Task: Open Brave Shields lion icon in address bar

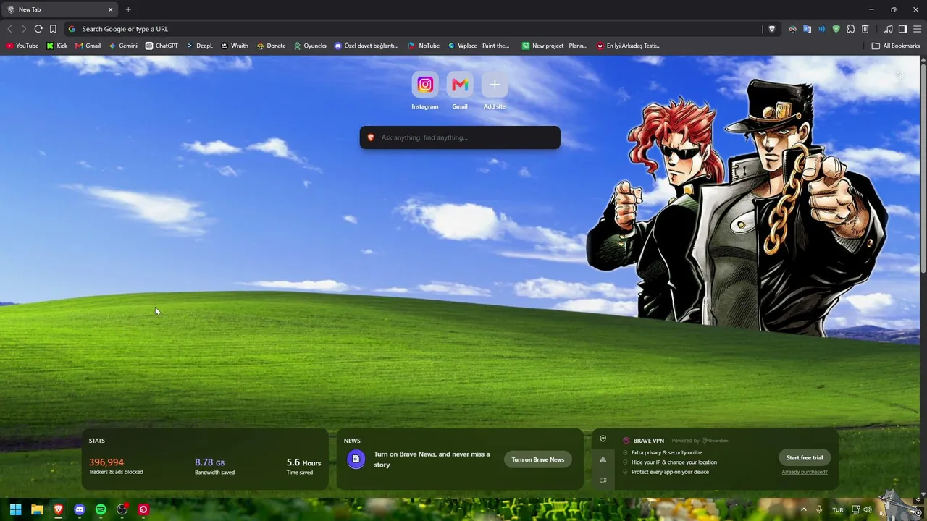Action: coord(771,29)
